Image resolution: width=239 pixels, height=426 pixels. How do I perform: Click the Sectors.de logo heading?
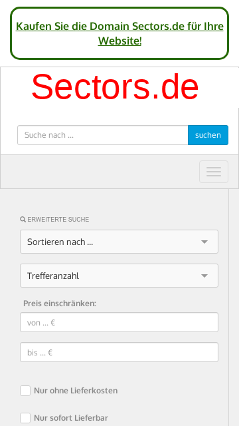tap(115, 87)
